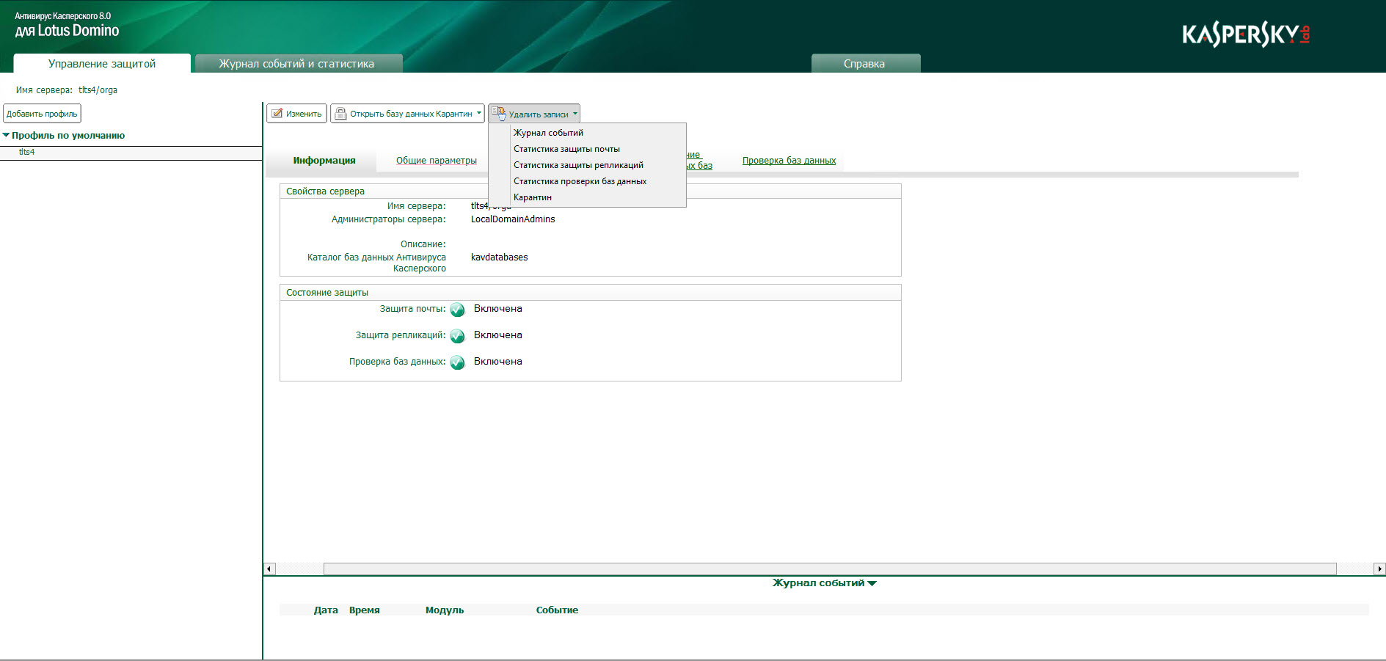This screenshot has width=1386, height=661.
Task: Click the Защита почты green status icon
Action: tap(457, 310)
